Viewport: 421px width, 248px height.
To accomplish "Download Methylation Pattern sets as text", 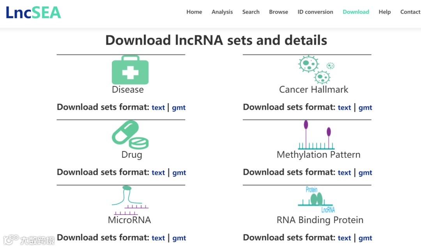I will [x=344, y=173].
